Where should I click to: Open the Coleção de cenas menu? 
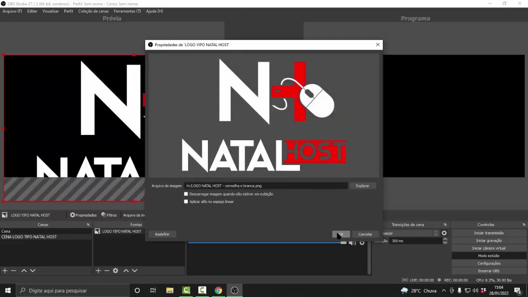tap(94, 11)
